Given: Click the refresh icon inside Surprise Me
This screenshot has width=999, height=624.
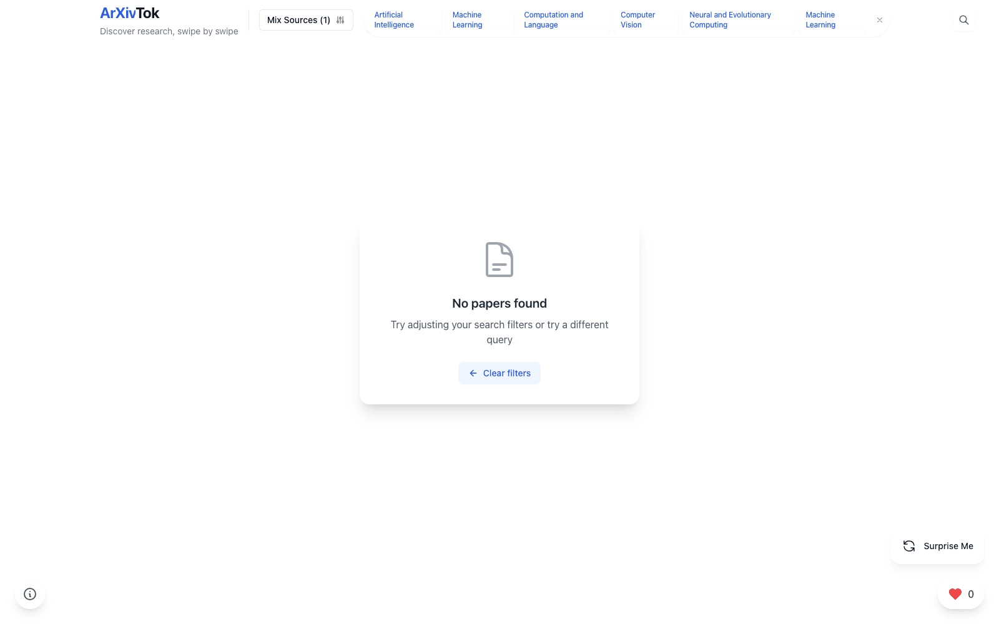Looking at the screenshot, I should [908, 546].
